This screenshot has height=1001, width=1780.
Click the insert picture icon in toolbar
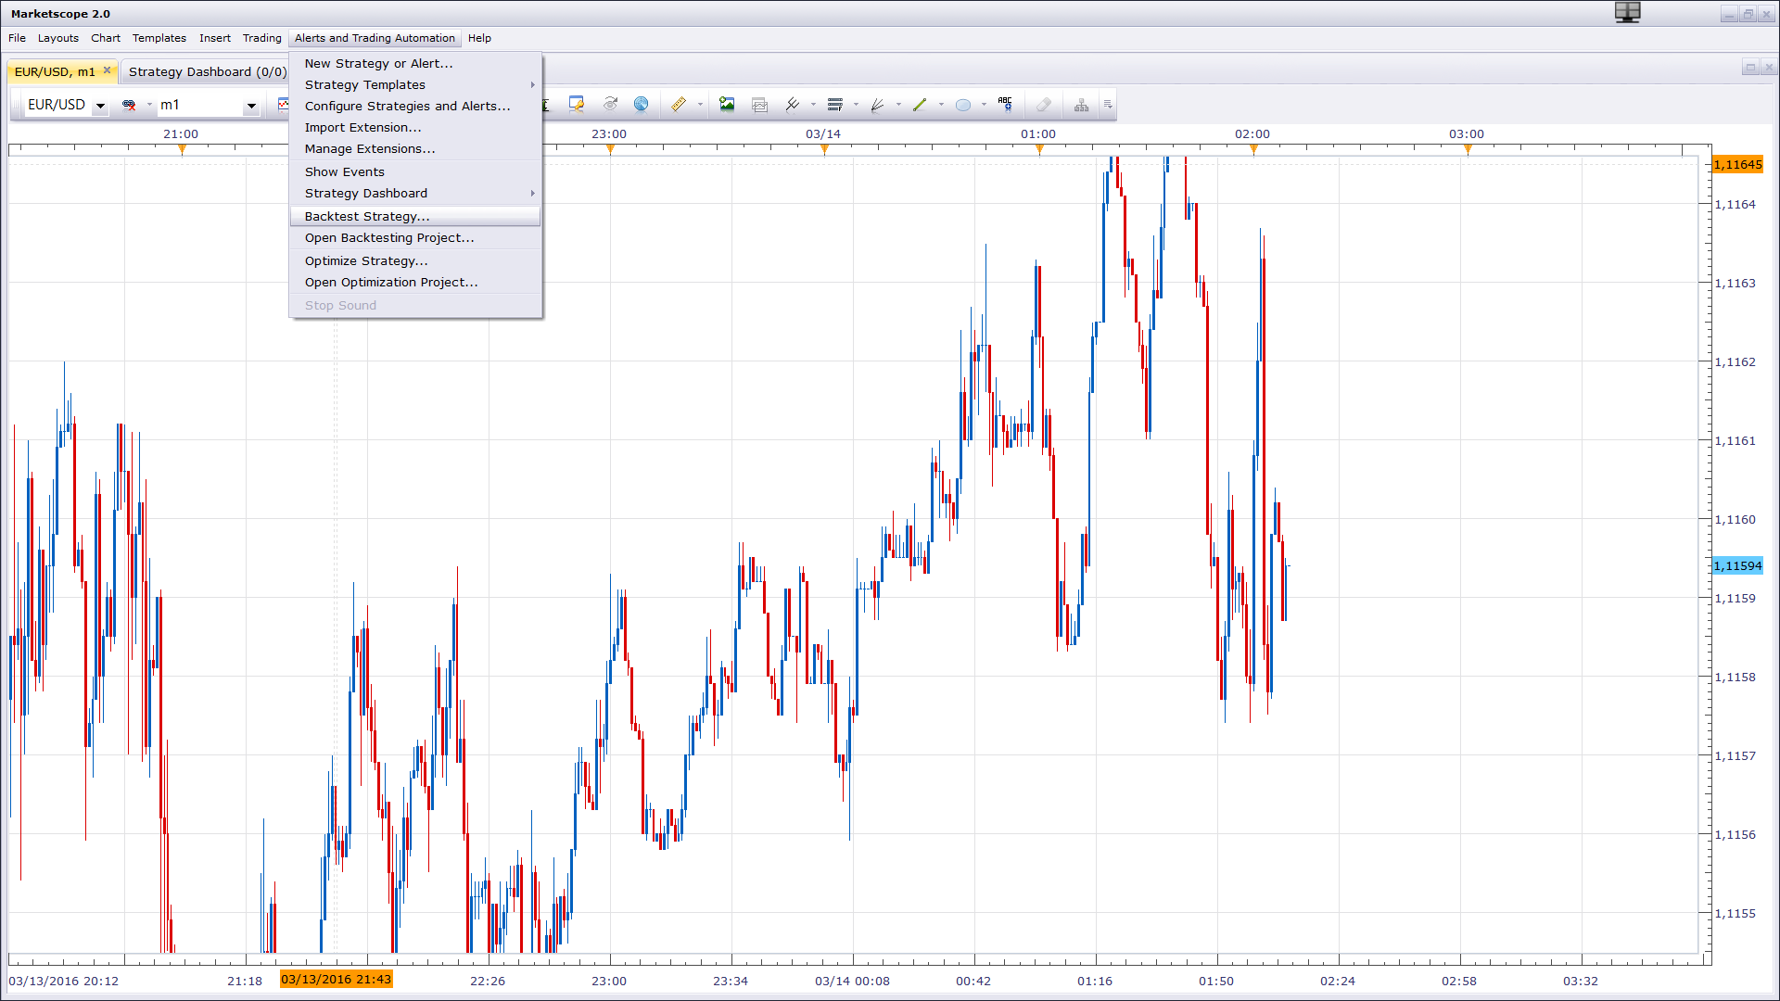[x=727, y=105]
